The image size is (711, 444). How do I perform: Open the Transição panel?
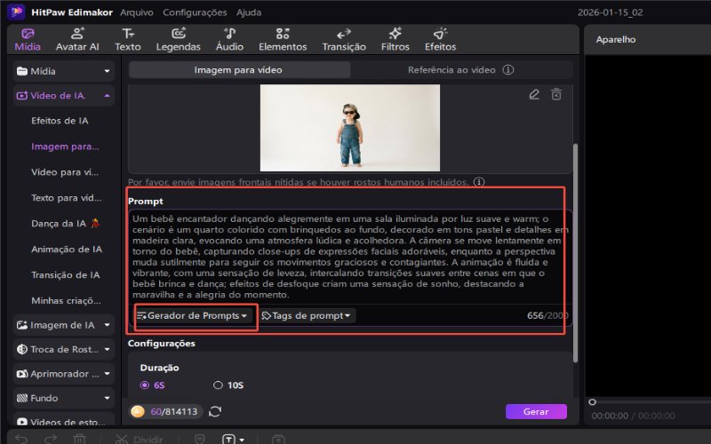click(344, 39)
